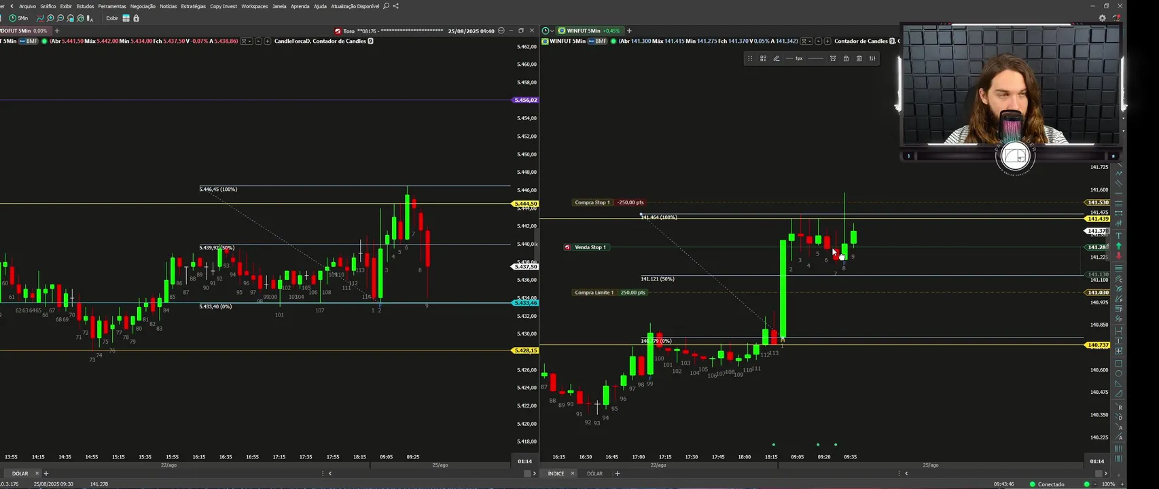Open the ellipsis options of DOFUT window
This screenshot has width=1159, height=489.
[501, 31]
